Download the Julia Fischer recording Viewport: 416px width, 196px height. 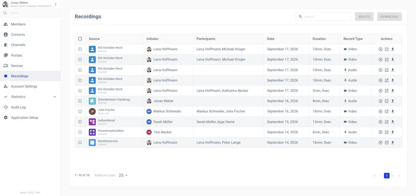pyautogui.click(x=393, y=111)
